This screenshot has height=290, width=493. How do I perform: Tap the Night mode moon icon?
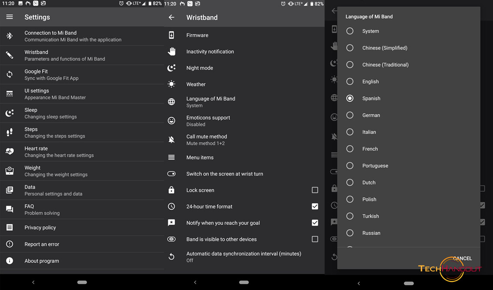171,67
